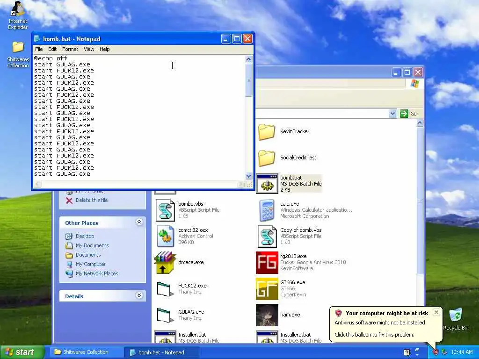The image size is (479, 359).
Task: Select the SocialCreditTest folder icon
Action: (x=266, y=158)
